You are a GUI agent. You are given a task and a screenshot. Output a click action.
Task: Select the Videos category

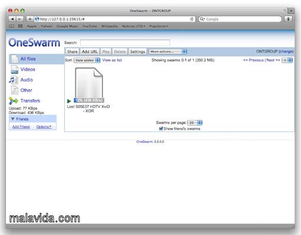pos(28,69)
